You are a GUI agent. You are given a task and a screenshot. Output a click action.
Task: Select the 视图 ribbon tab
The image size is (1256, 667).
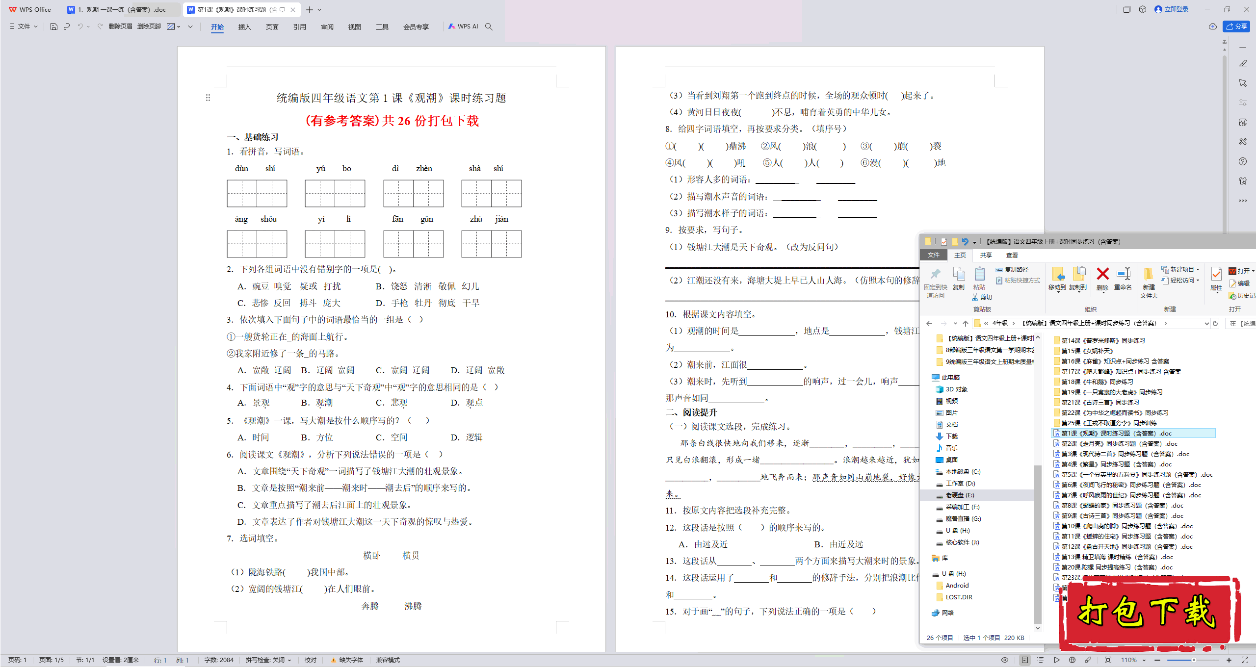tap(354, 27)
